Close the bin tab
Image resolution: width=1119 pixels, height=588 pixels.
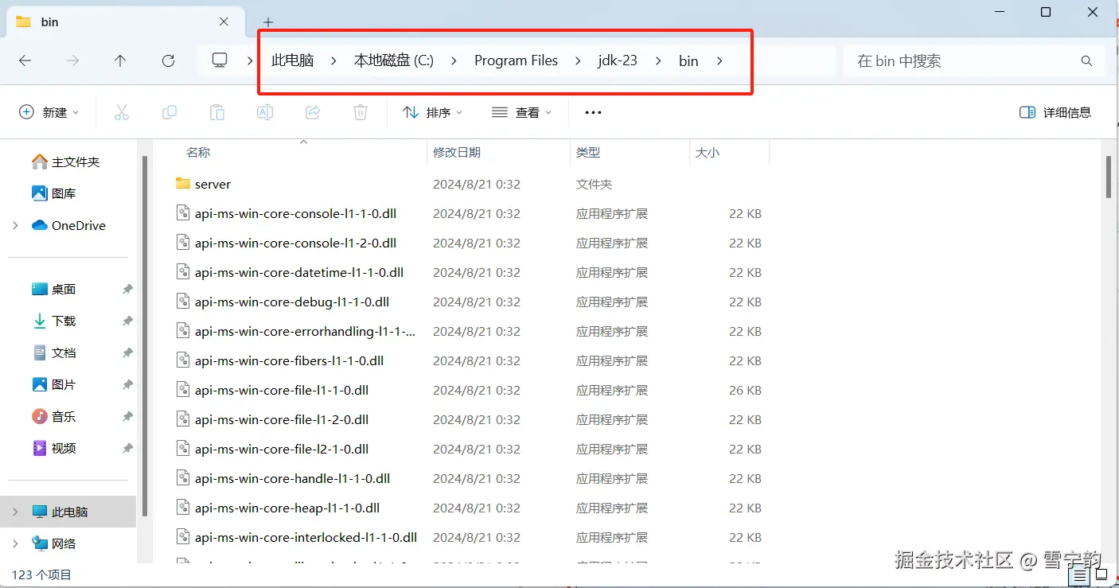pyautogui.click(x=224, y=21)
